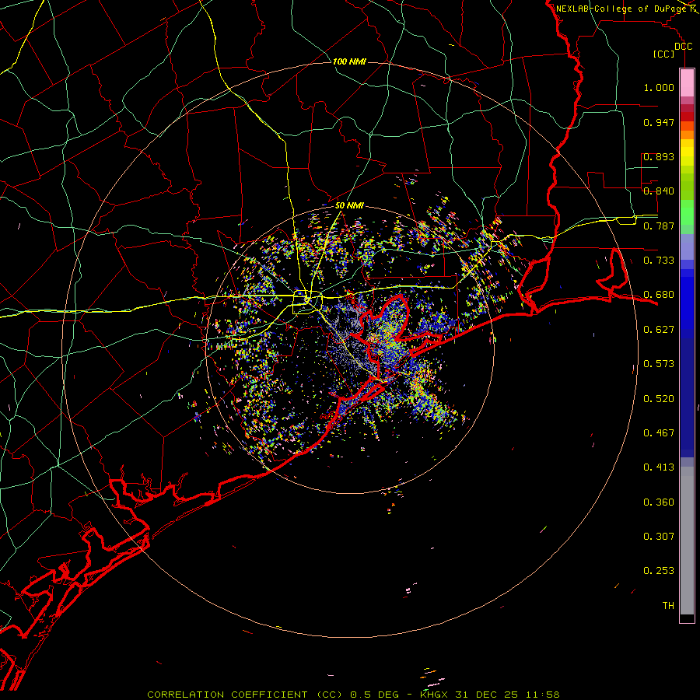This screenshot has width=700, height=700.
Task: Click the 0.627 color scale value
Action: click(659, 330)
